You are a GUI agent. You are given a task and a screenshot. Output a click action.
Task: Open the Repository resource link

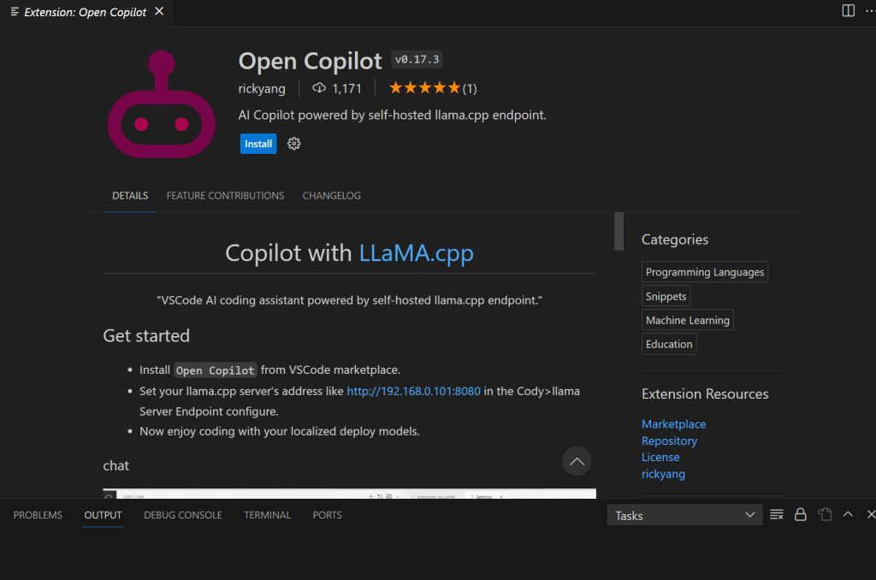point(669,441)
